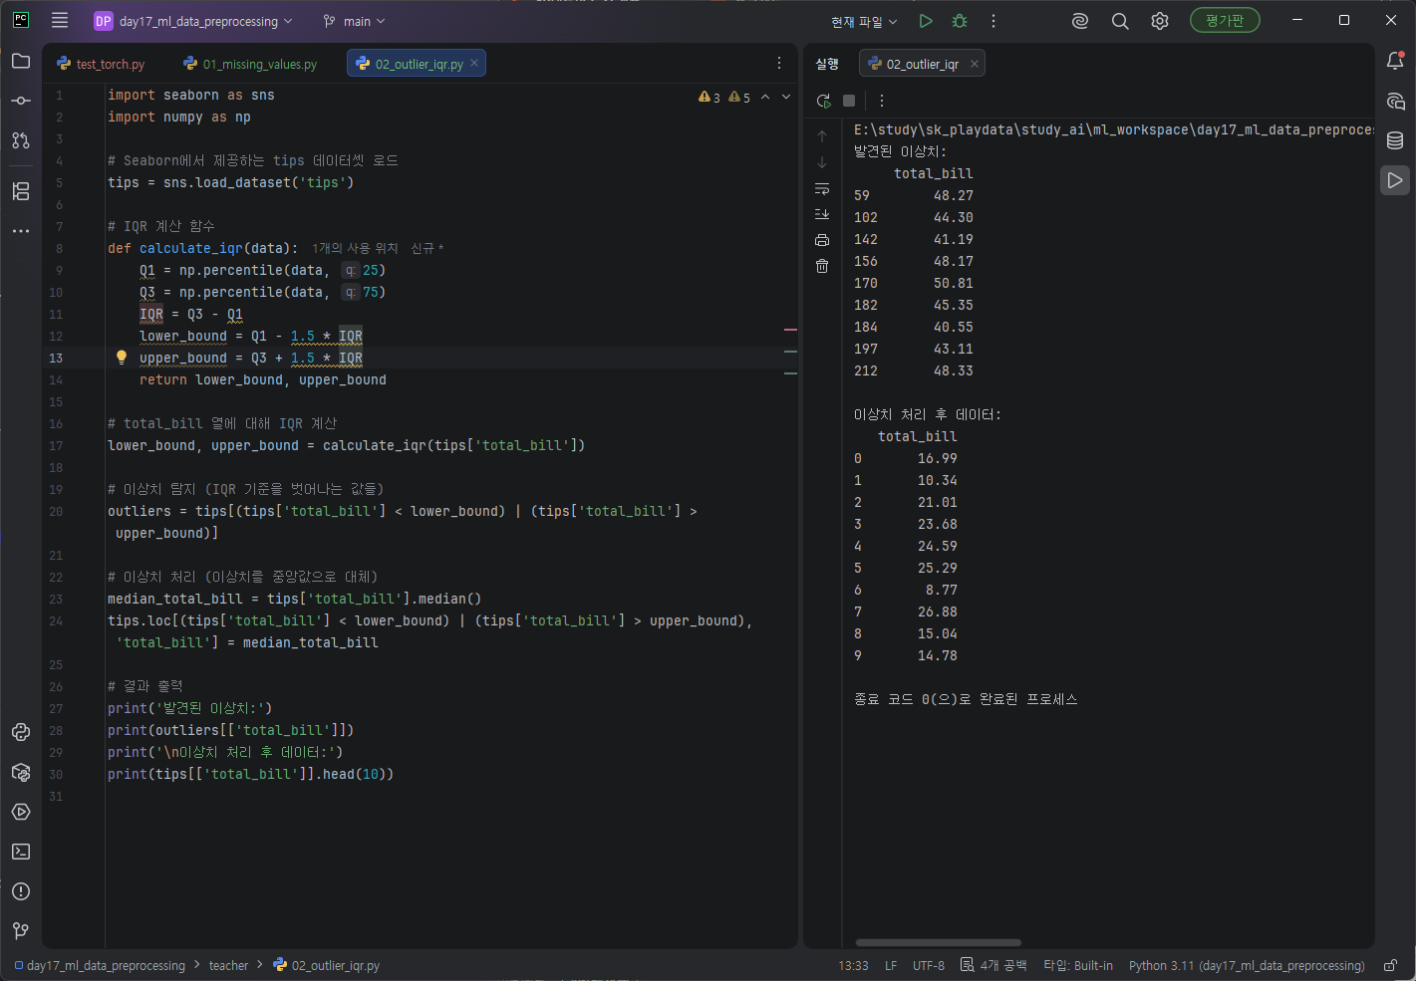Open Run panel more options
The width and height of the screenshot is (1416, 981).
click(x=882, y=101)
